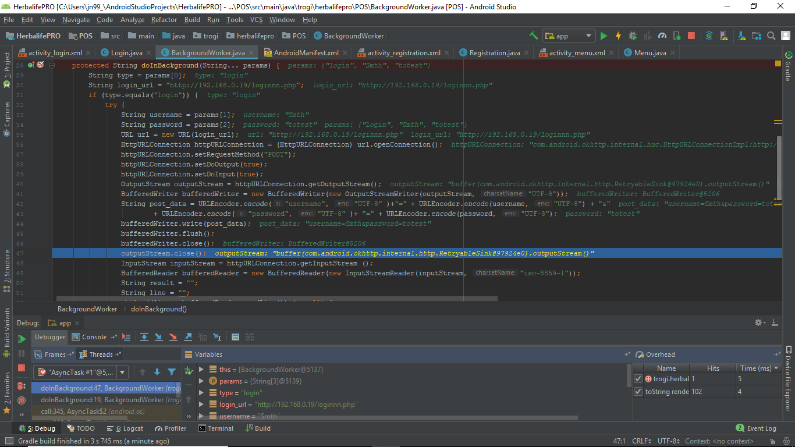Switch to the Console debug tab

(94, 337)
